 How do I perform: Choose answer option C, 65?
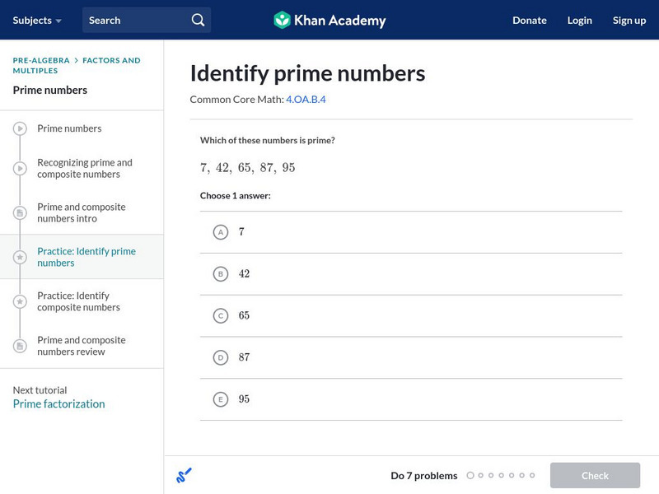tap(220, 315)
